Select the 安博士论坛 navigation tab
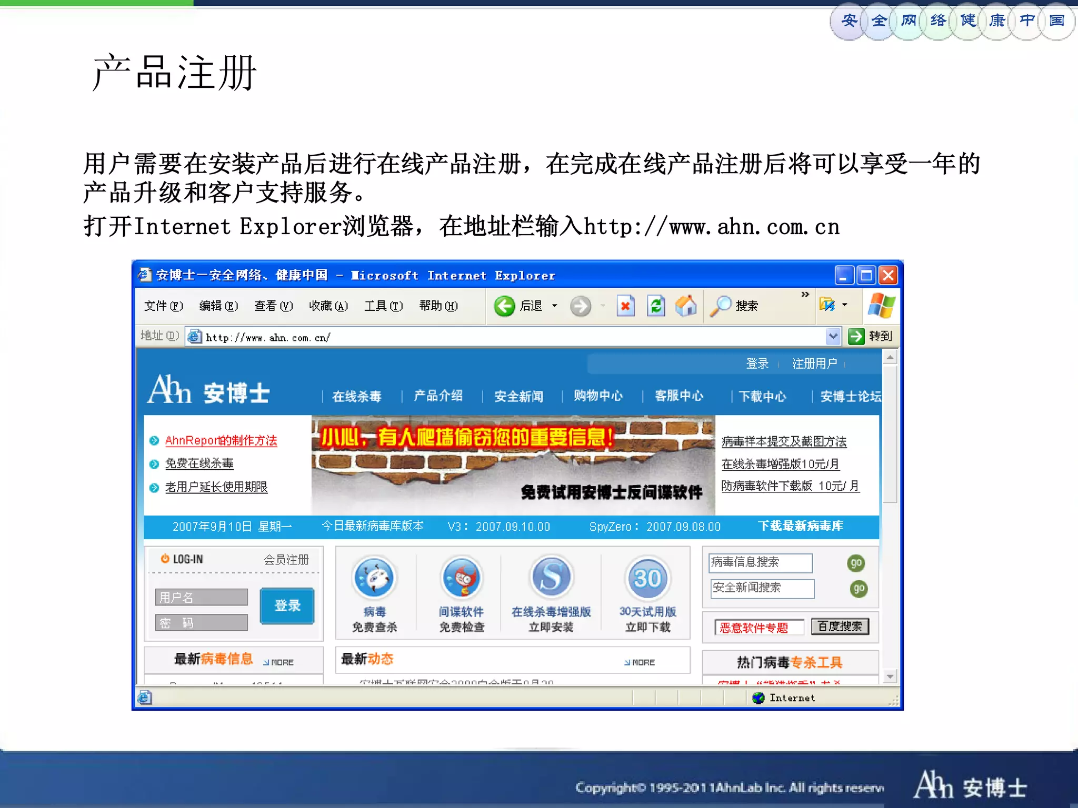 click(x=851, y=396)
